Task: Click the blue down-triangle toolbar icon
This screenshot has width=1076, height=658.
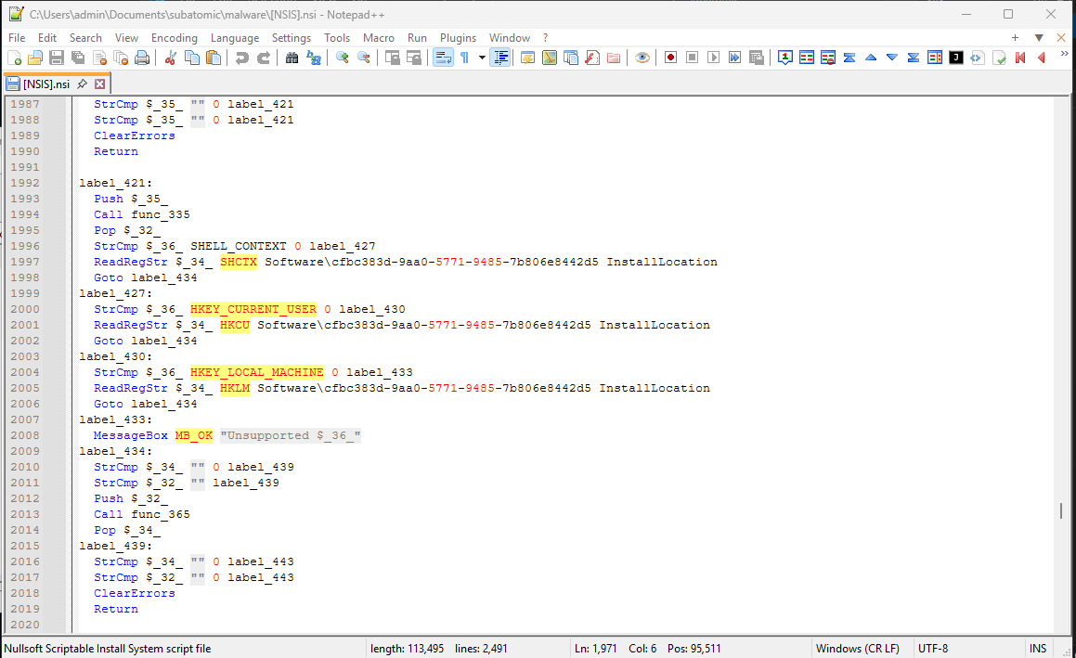Action: click(x=891, y=58)
